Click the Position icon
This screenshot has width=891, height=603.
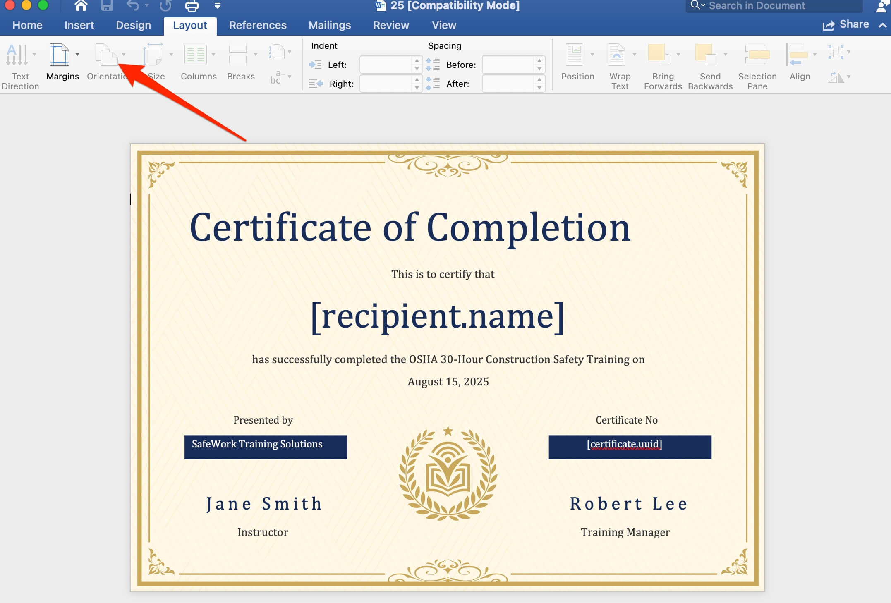tap(574, 55)
